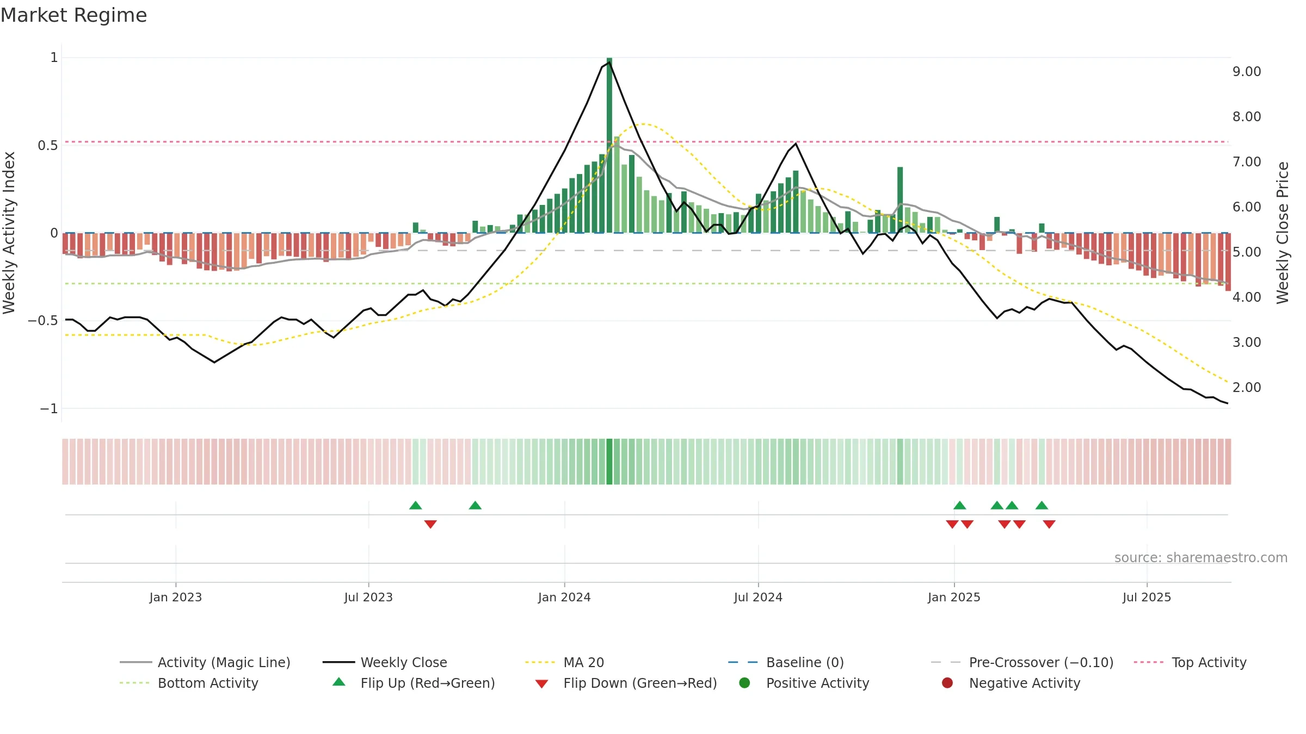Click the Jul 2025 x-axis label
1306x734 pixels.
click(x=1147, y=597)
